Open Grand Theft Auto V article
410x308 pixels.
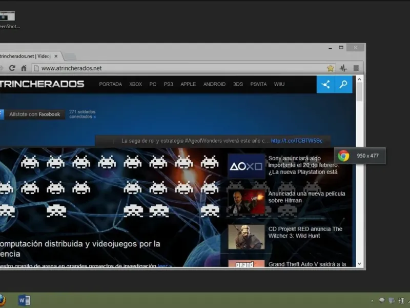point(307,264)
